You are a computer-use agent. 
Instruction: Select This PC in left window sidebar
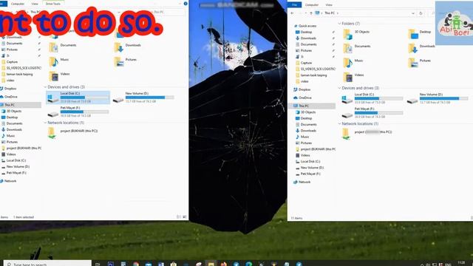tap(21, 105)
